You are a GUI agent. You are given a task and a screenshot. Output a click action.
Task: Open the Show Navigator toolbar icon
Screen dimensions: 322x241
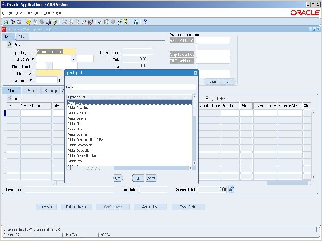[19, 22]
